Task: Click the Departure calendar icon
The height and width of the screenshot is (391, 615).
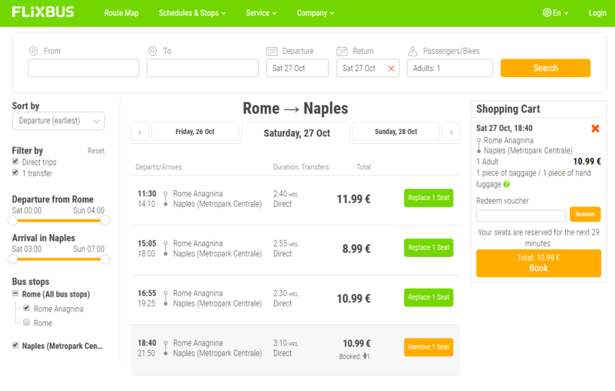Action: (x=271, y=51)
